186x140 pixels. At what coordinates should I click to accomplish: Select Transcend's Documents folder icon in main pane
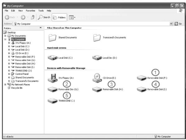pos(97,38)
